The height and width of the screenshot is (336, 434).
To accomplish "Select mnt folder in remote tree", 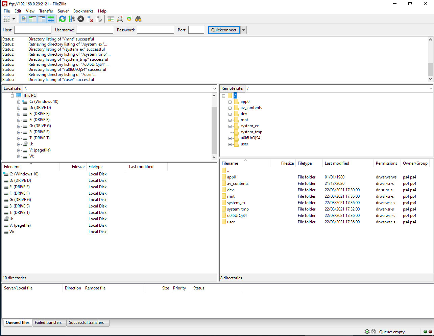I will click(244, 120).
